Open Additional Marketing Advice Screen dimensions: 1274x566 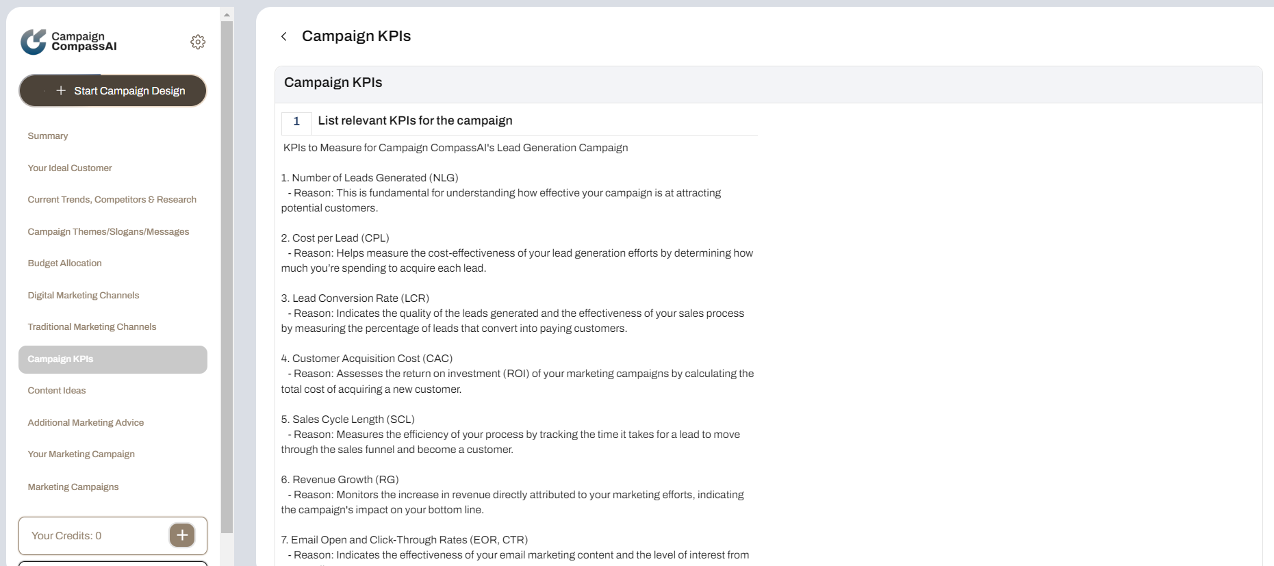click(86, 423)
